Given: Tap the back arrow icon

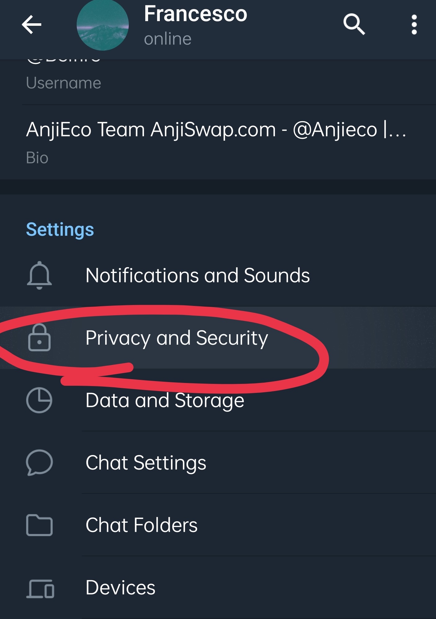Looking at the screenshot, I should pos(32,25).
